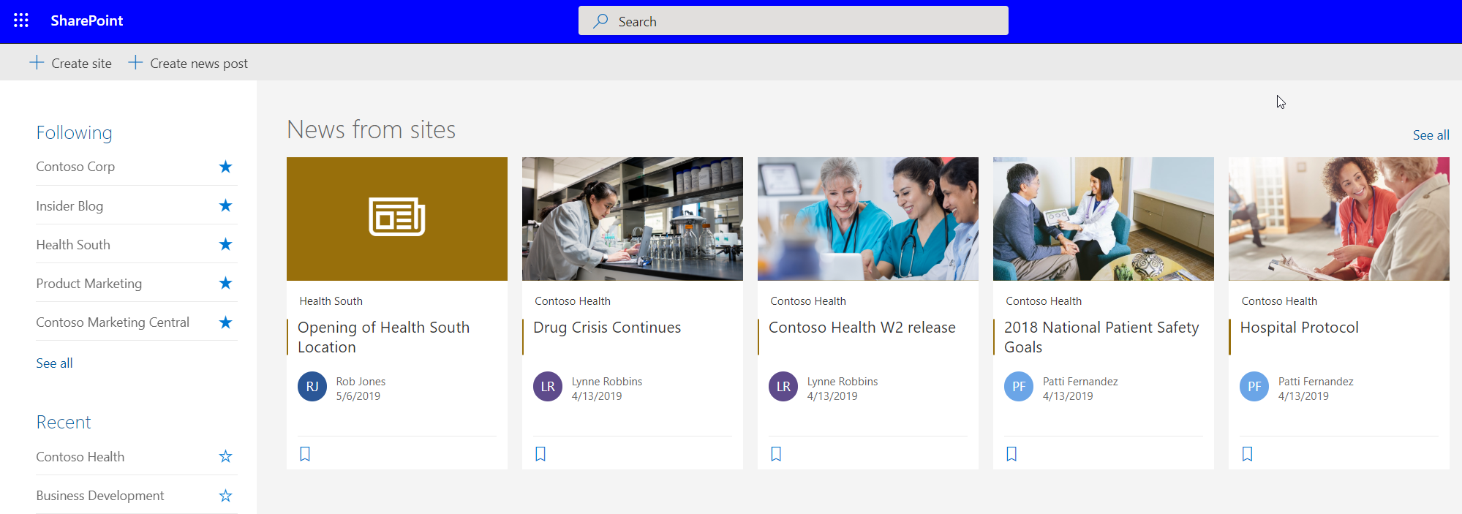Open Health South site in Following list
Screen dimensions: 1462x514
tap(73, 245)
